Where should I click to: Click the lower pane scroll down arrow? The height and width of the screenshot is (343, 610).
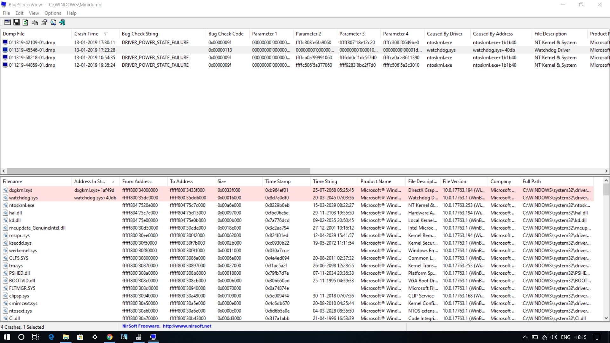606,318
